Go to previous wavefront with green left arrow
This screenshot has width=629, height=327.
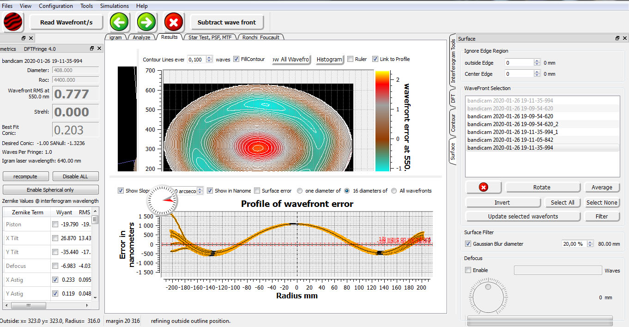119,22
